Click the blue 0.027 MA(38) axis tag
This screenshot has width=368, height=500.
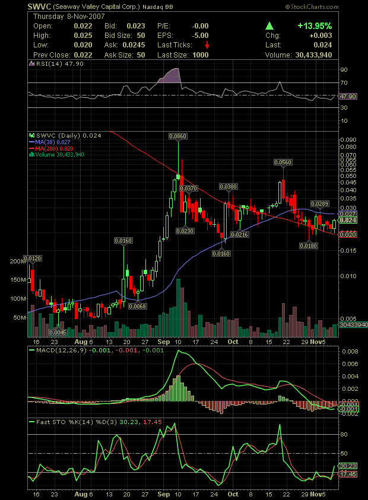click(348, 214)
